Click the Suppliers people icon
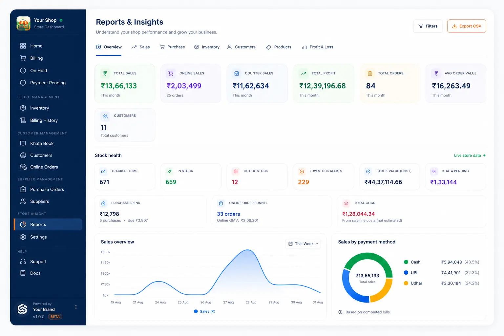Viewport: 504px width, 336px height. pyautogui.click(x=23, y=201)
